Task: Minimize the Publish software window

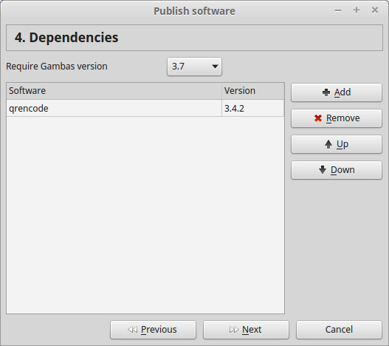Action: (x=338, y=10)
